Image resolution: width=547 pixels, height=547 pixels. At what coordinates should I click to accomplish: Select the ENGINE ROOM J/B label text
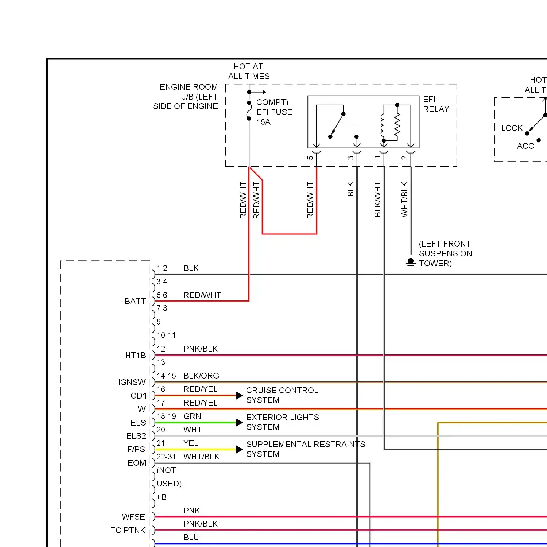pyautogui.click(x=185, y=97)
